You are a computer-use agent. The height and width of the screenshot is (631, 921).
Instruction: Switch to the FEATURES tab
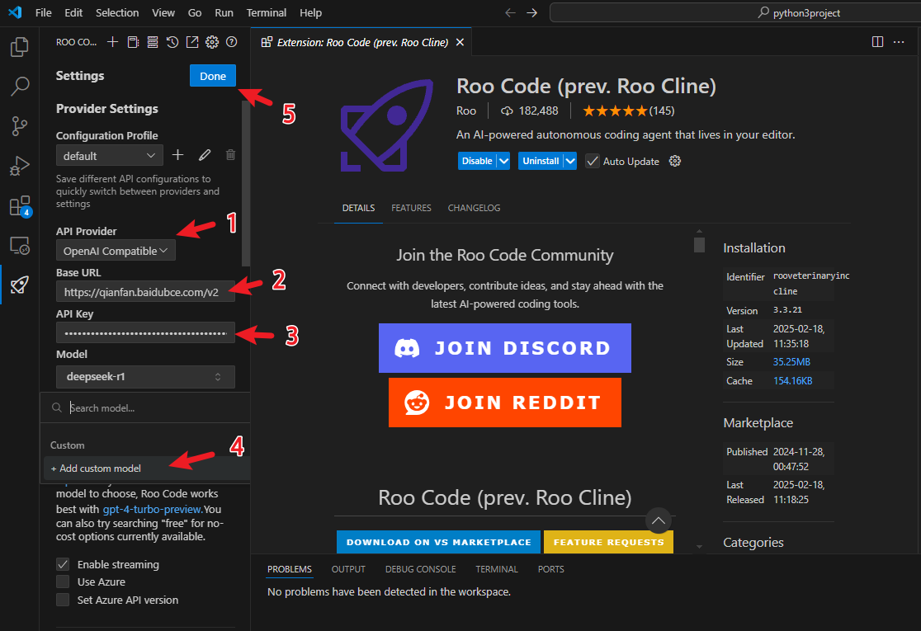pyautogui.click(x=411, y=208)
